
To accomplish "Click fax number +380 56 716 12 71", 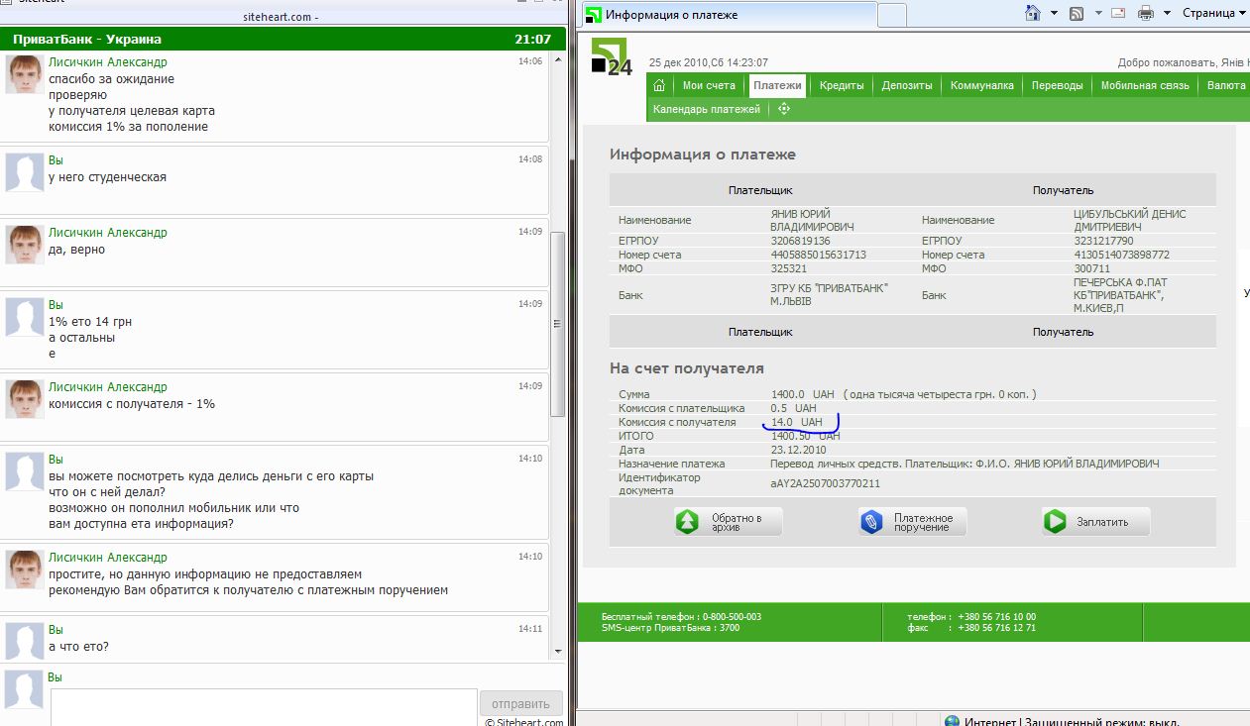I will (996, 627).
